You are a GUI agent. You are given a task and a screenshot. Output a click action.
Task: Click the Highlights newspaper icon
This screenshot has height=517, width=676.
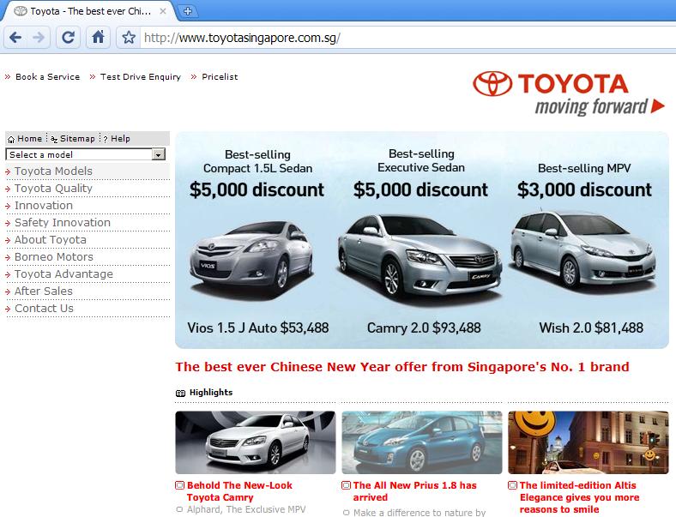[181, 393]
